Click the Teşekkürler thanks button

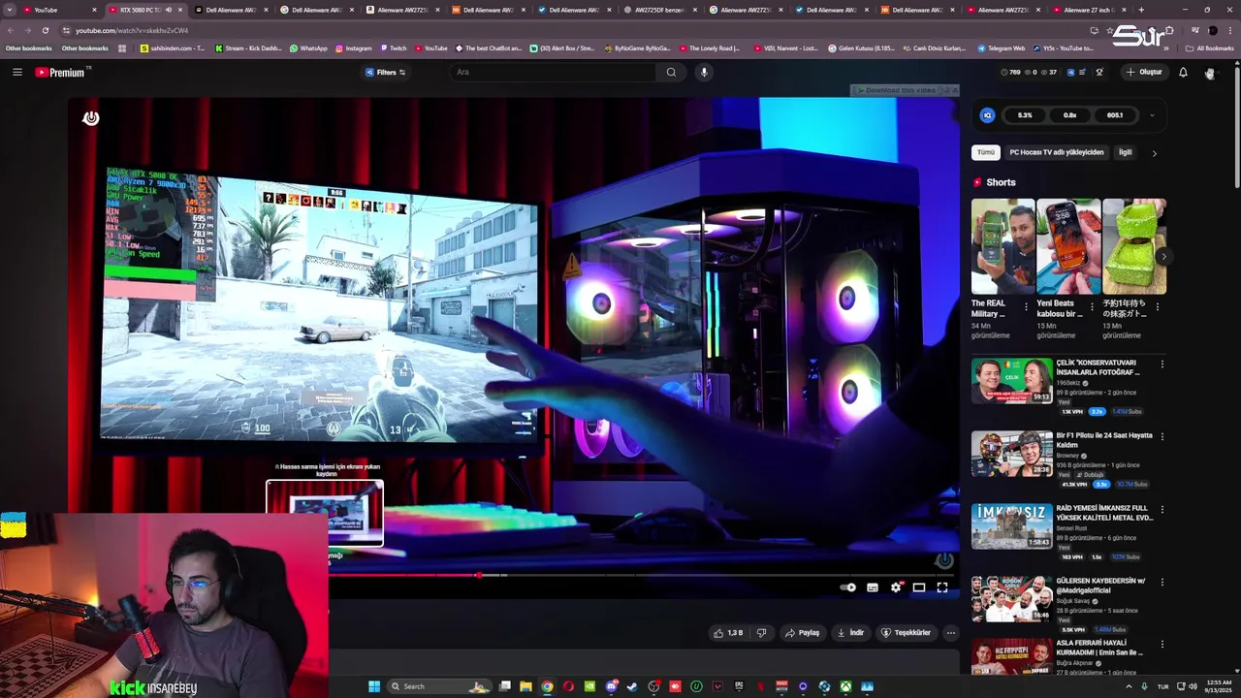click(906, 633)
